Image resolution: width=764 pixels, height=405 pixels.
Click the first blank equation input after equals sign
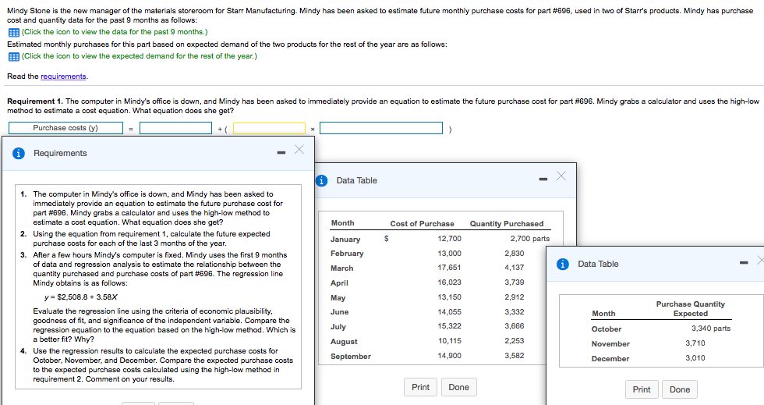pyautogui.click(x=176, y=128)
